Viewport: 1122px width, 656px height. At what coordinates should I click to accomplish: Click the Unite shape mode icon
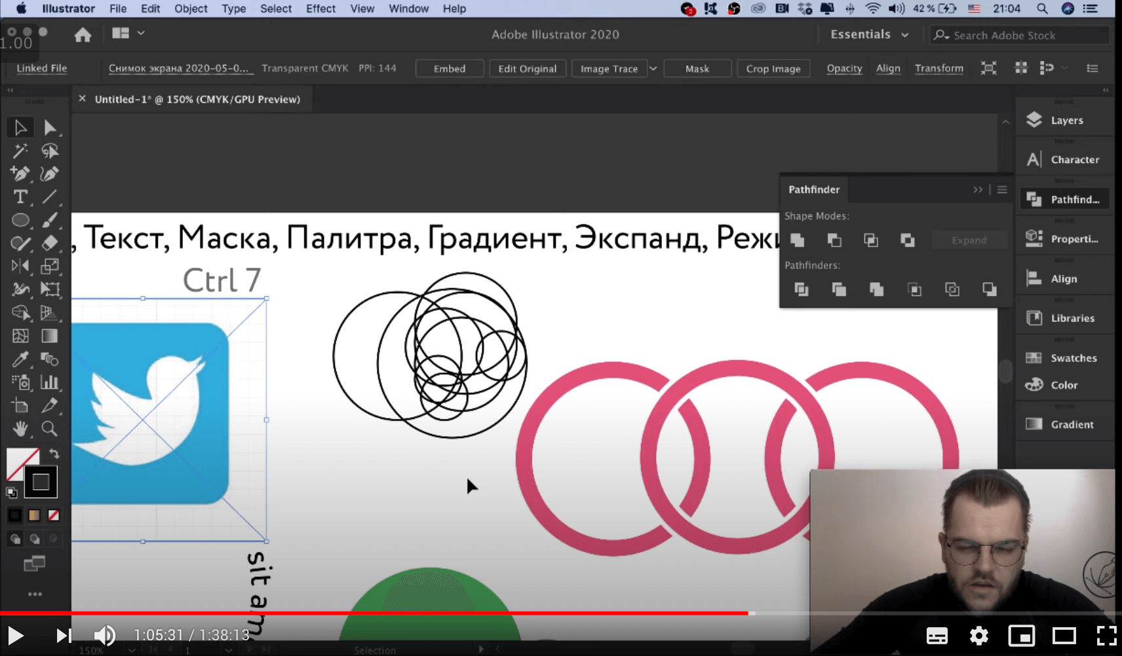click(x=798, y=240)
